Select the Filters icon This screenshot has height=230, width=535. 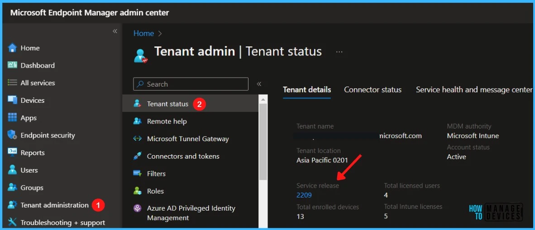pos(137,174)
